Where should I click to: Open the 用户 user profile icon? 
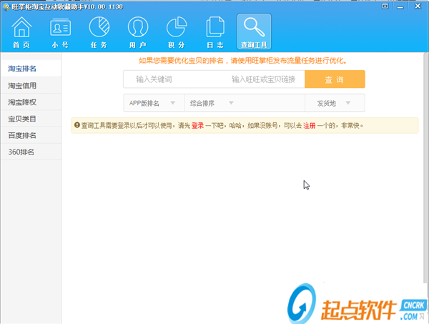(x=138, y=32)
